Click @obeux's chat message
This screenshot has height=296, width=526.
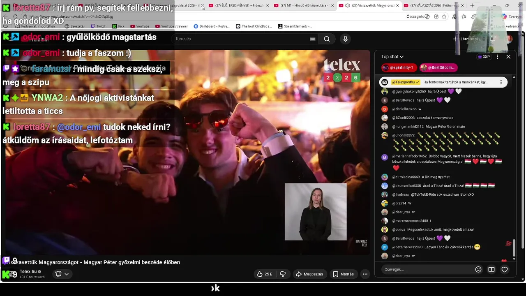pyautogui.click(x=441, y=229)
